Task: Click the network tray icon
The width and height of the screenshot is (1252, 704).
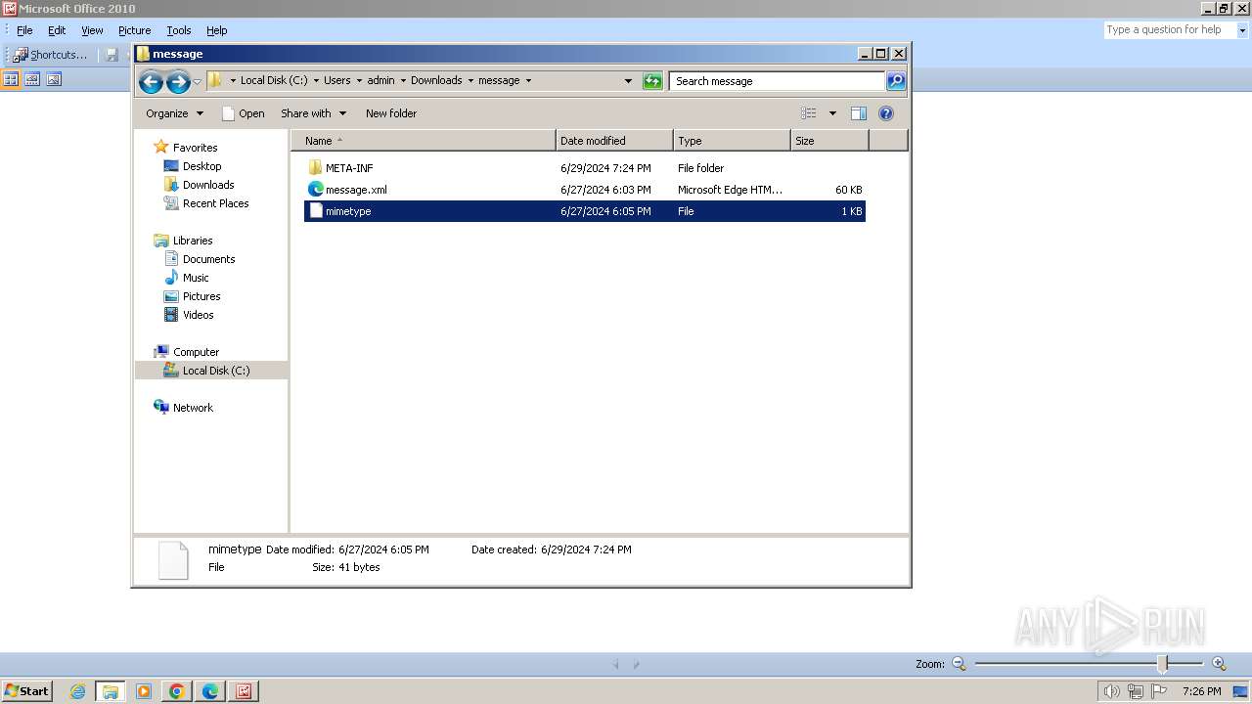Action: (x=1135, y=691)
